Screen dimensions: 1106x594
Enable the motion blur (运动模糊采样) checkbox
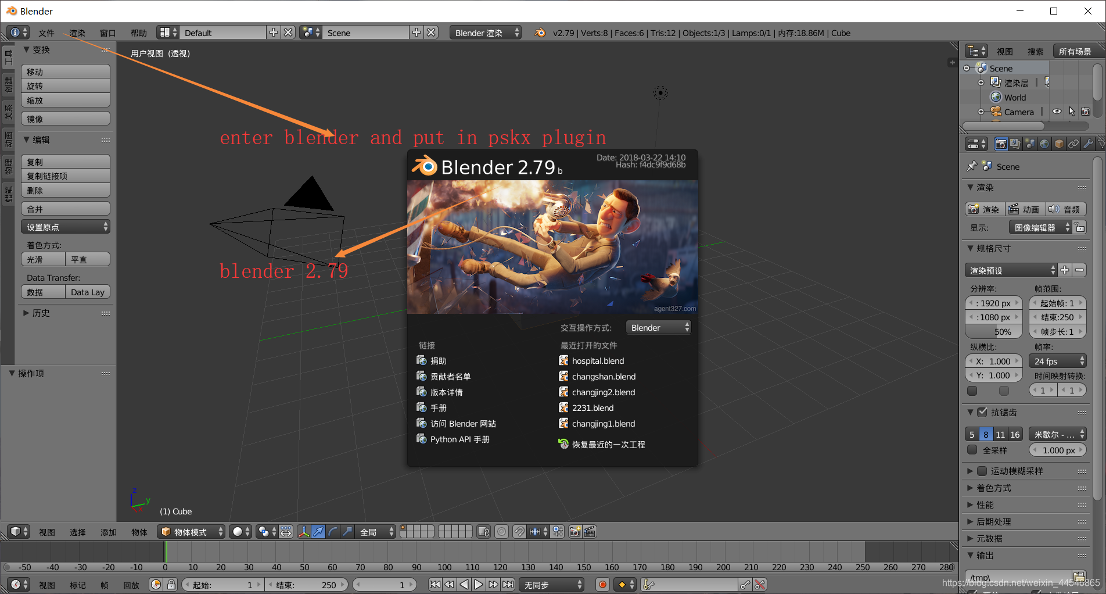click(x=982, y=471)
